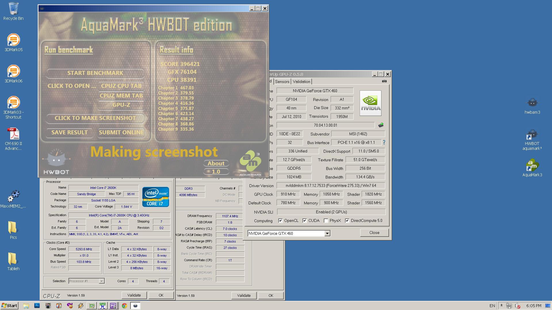
Task: Toggle the CUDA checkbox in GPU-Z
Action: (304, 221)
